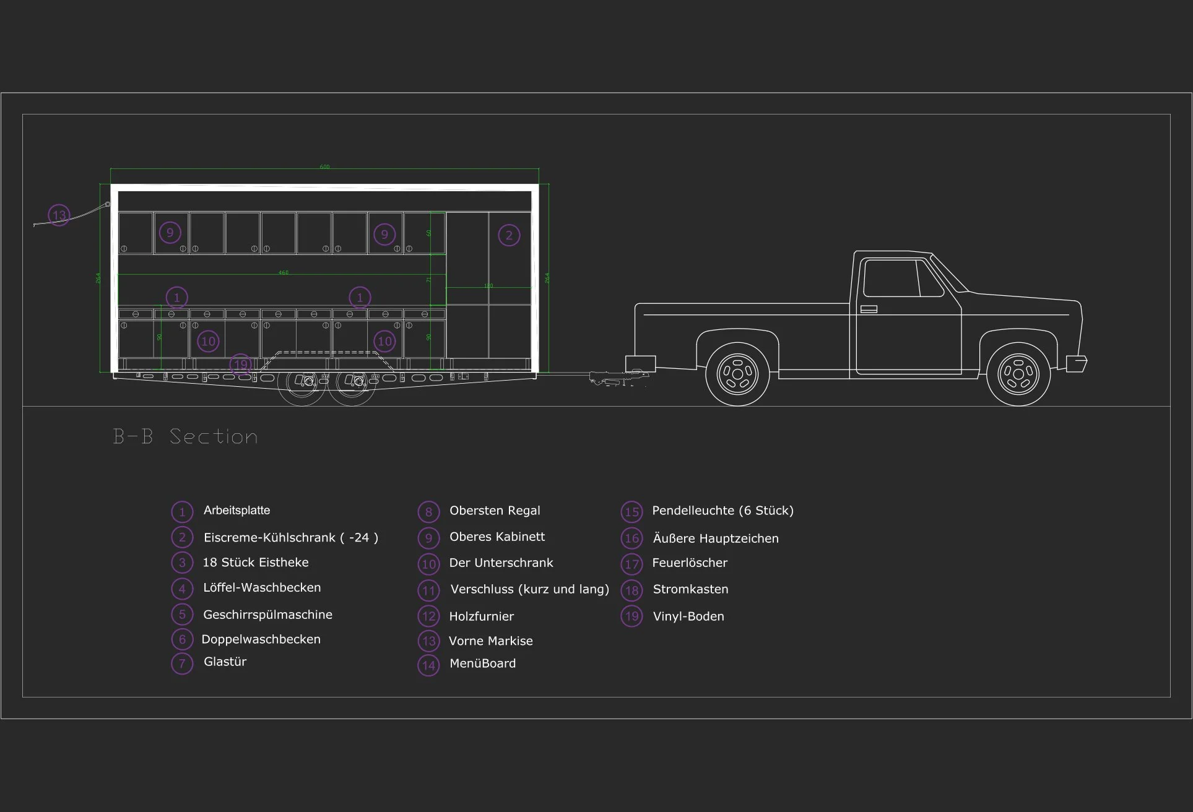The height and width of the screenshot is (812, 1193).
Task: Click the "Glastür" legend label
Action: [x=225, y=662]
